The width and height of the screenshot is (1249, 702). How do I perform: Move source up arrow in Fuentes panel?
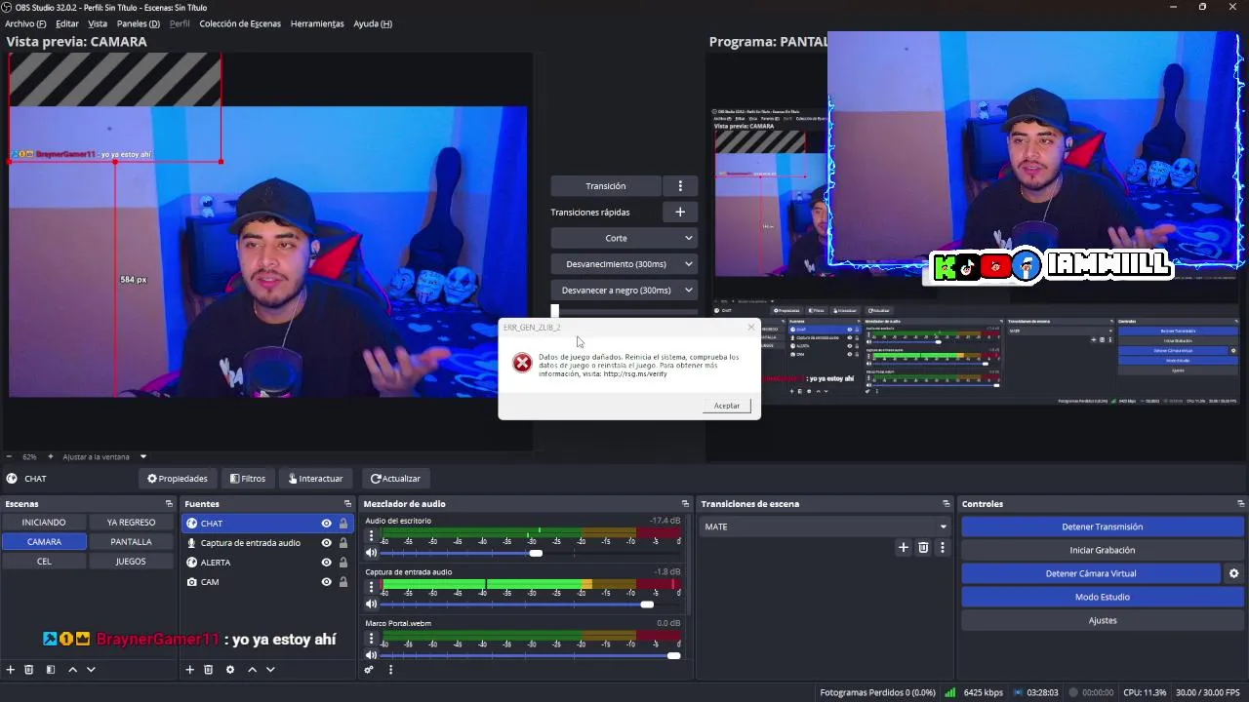point(252,670)
